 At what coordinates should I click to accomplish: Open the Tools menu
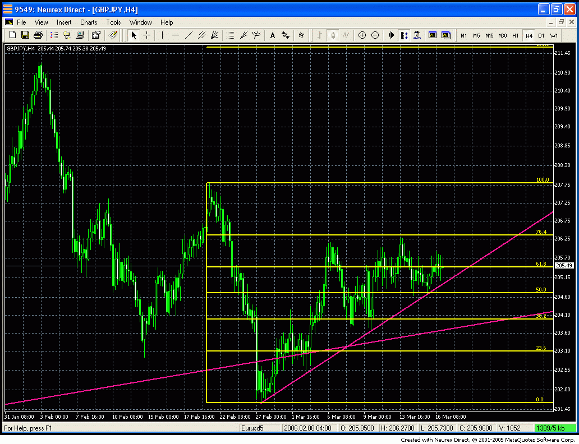click(113, 22)
